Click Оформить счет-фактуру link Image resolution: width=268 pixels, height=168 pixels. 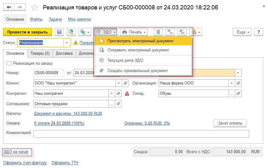[25, 163]
